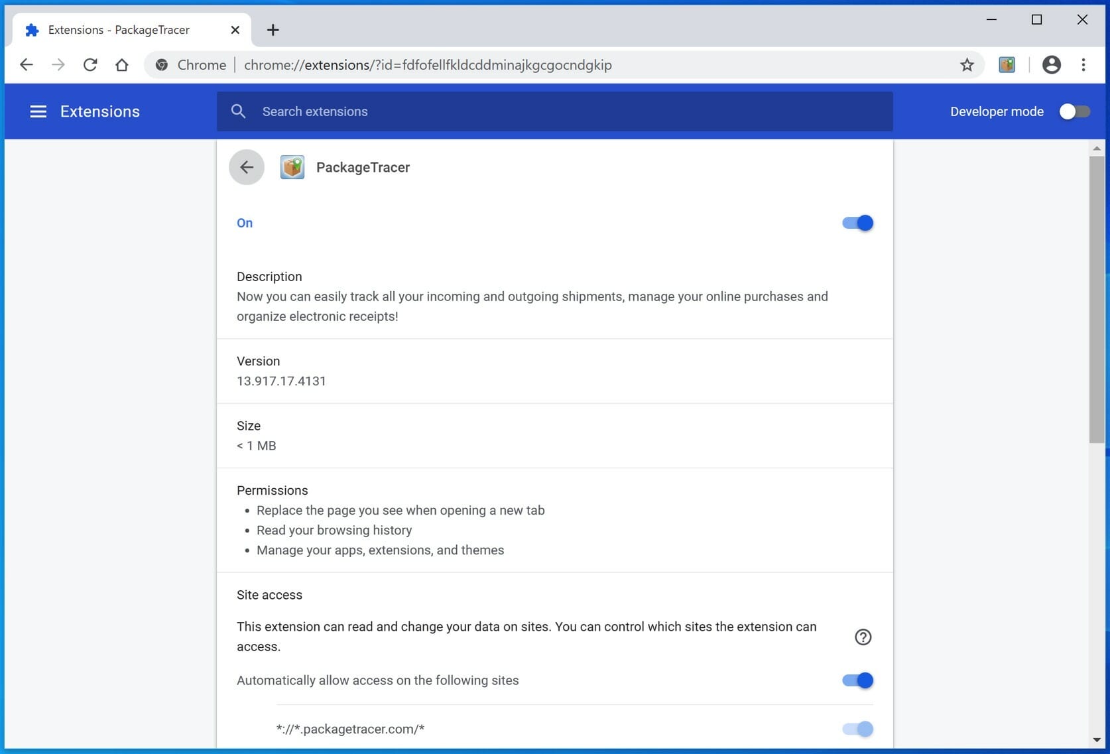
Task: Click the Extensions header title
Action: coord(100,111)
